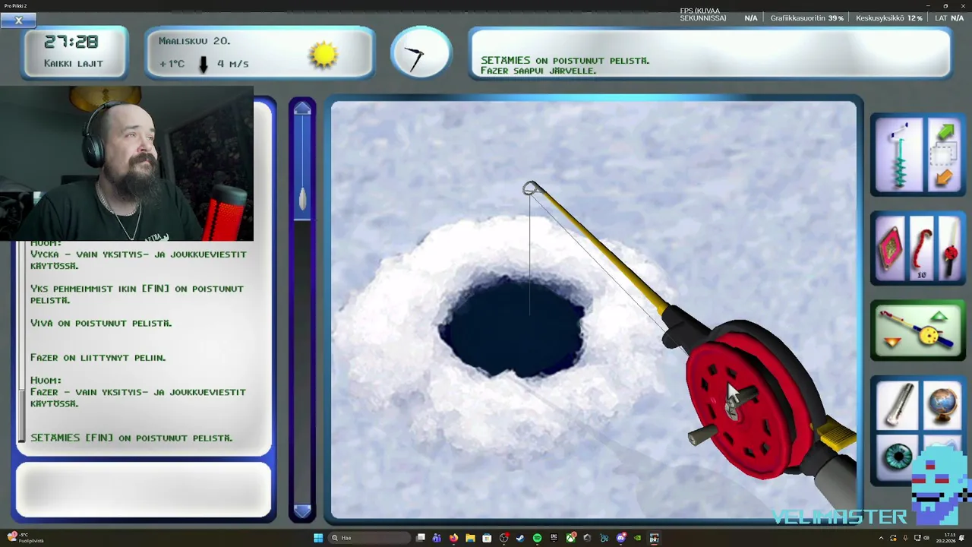This screenshot has width=972, height=547.
Task: Click the 27:28 timer display
Action: 71,42
